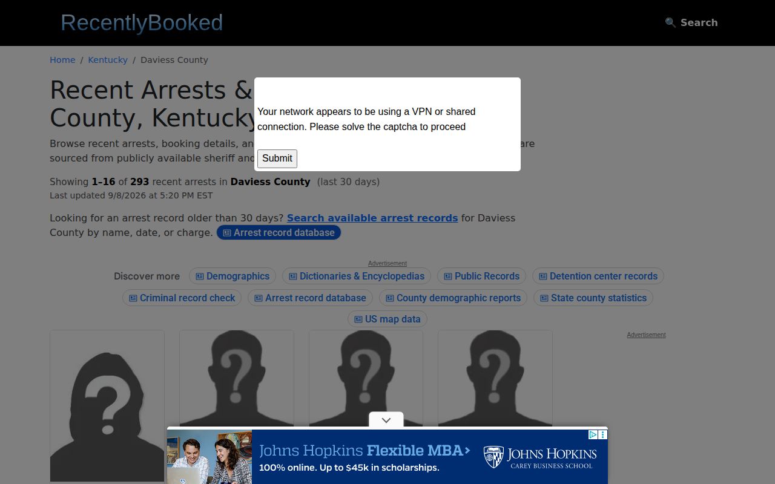
Task: Open the US map data chip
Action: [x=387, y=319]
